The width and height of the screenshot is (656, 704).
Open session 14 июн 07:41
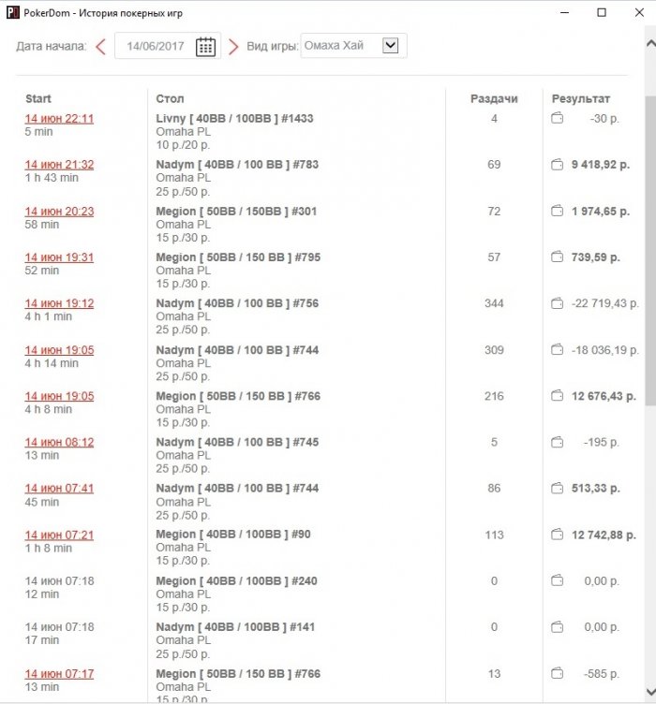click(59, 488)
